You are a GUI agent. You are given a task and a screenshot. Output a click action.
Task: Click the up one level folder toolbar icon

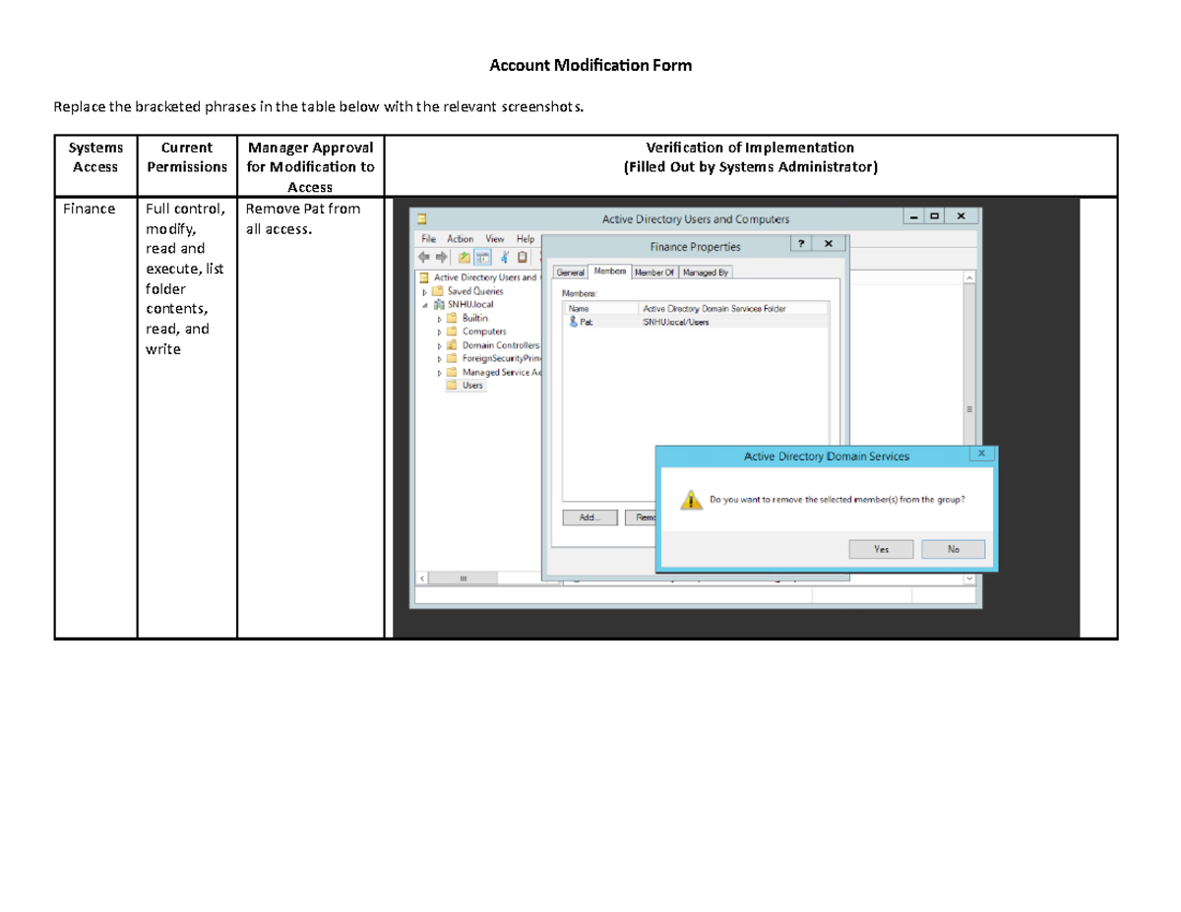click(464, 258)
